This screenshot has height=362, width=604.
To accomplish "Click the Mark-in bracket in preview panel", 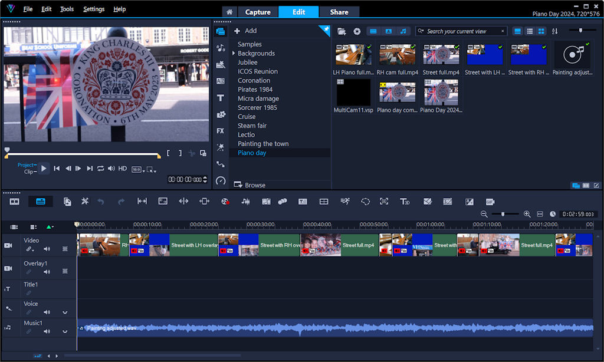I will click(x=168, y=153).
